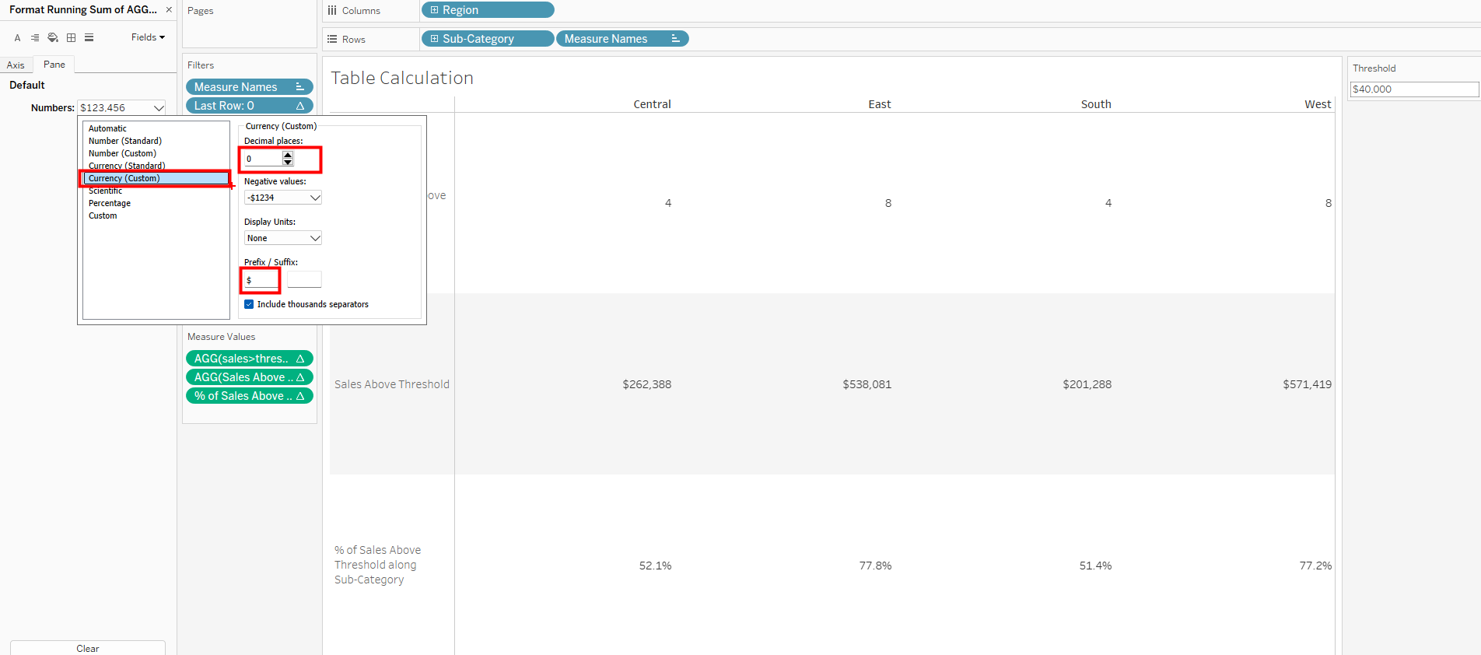The width and height of the screenshot is (1481, 655).
Task: Click the Columns shelf icon
Action: coord(332,10)
